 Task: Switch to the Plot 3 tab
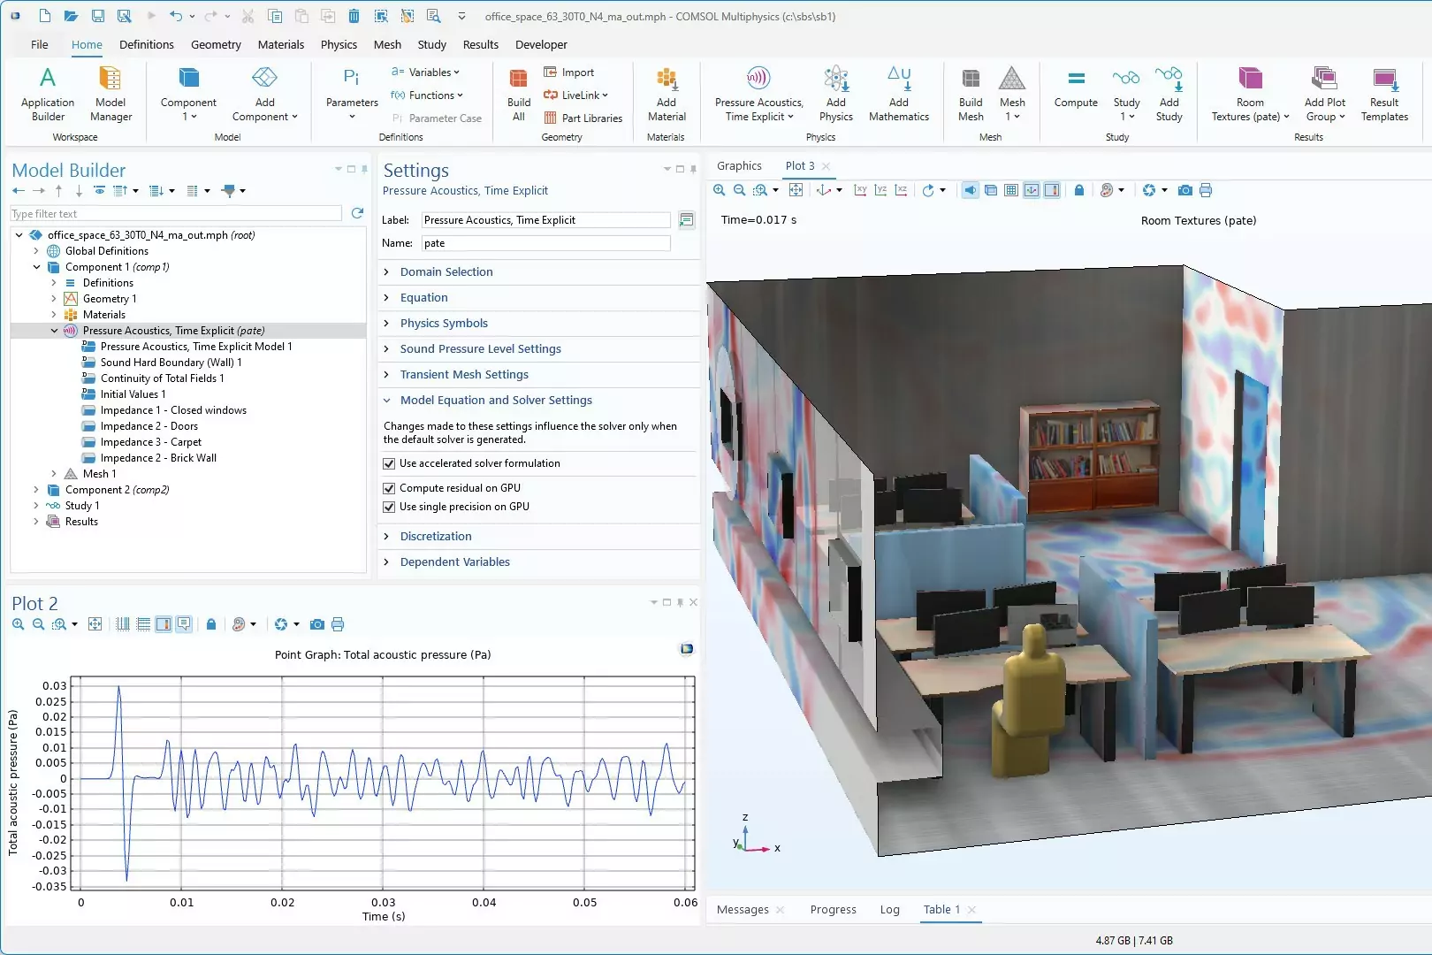pyautogui.click(x=800, y=166)
